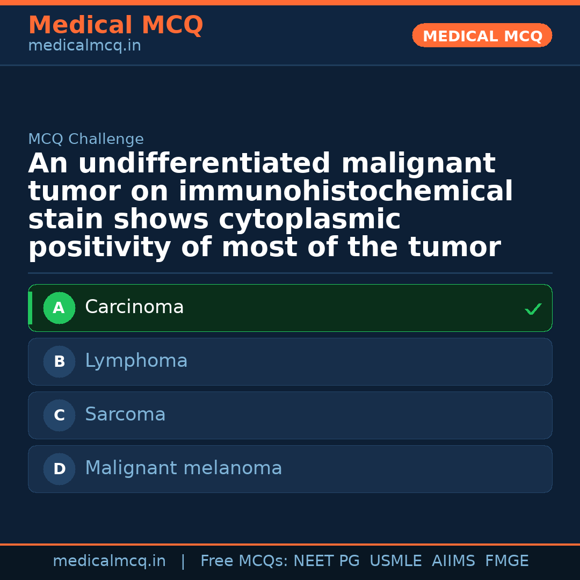The image size is (580, 580).
Task: Click USMLE in the footer
Action: click(x=395, y=561)
